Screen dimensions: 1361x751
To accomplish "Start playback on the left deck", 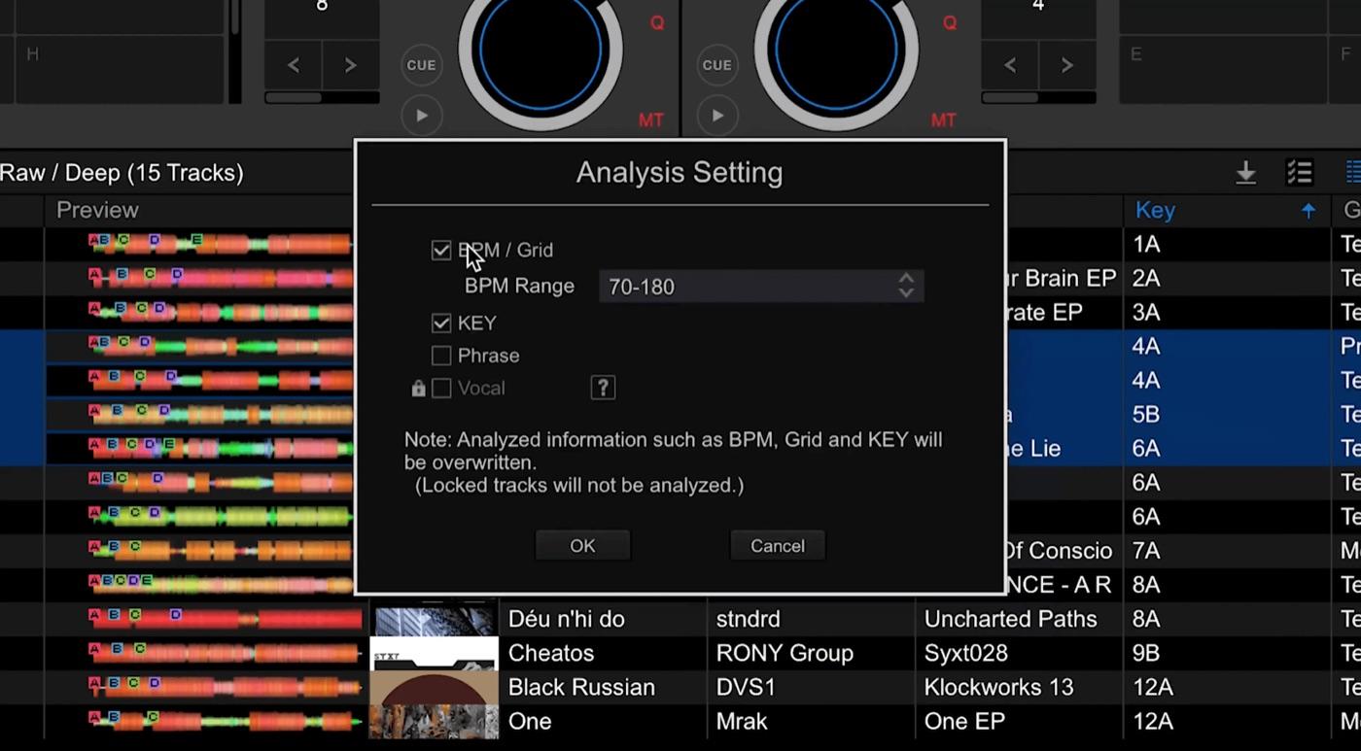I will pos(421,116).
